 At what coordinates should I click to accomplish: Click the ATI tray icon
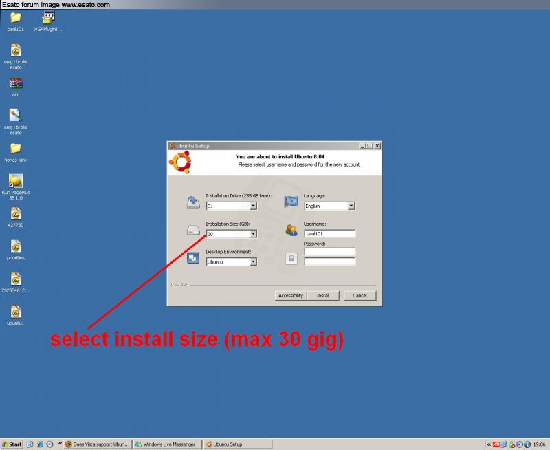pyautogui.click(x=496, y=444)
